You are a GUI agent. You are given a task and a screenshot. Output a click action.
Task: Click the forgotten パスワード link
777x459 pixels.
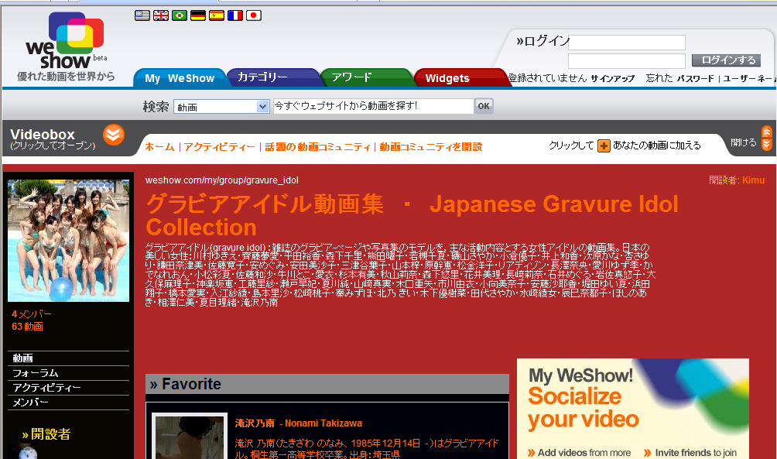[x=695, y=78]
